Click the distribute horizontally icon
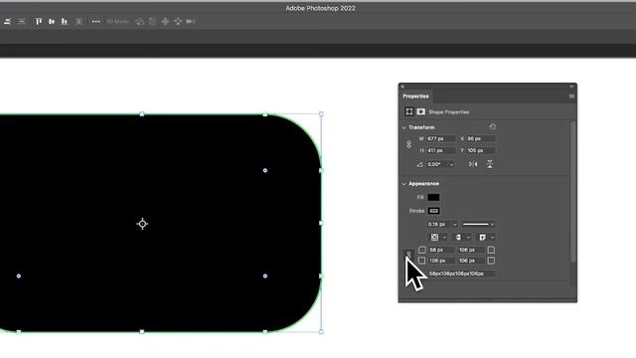 [x=79, y=22]
